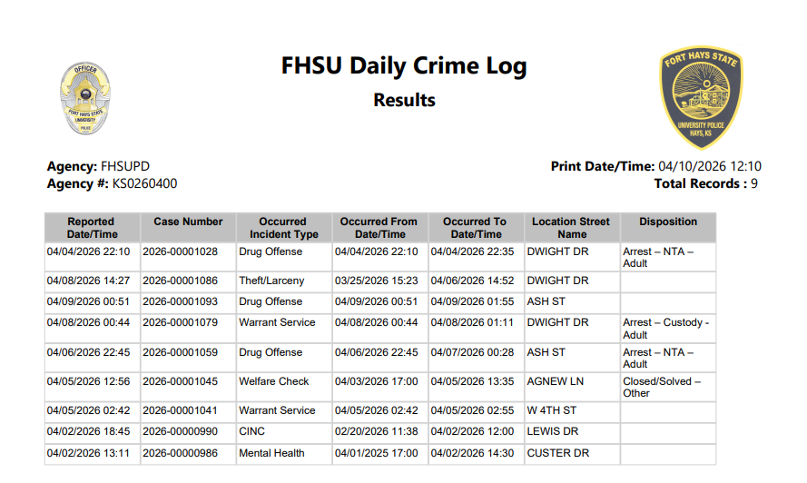The image size is (807, 483).
Task: Click case number 2026-00001079
Action: point(181,322)
